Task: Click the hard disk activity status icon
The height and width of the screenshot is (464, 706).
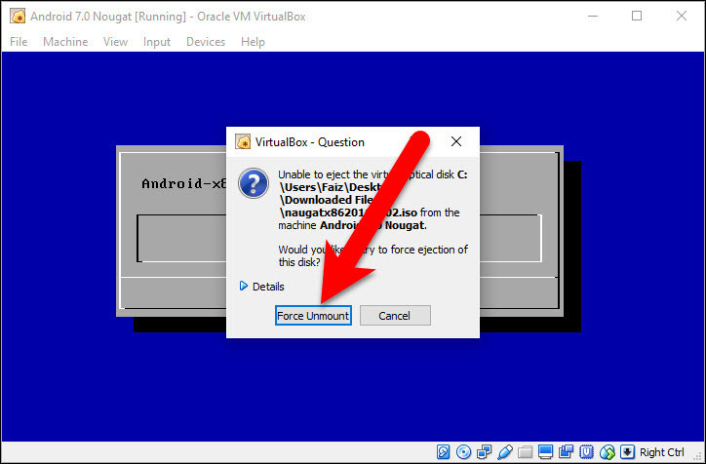Action: point(443,452)
